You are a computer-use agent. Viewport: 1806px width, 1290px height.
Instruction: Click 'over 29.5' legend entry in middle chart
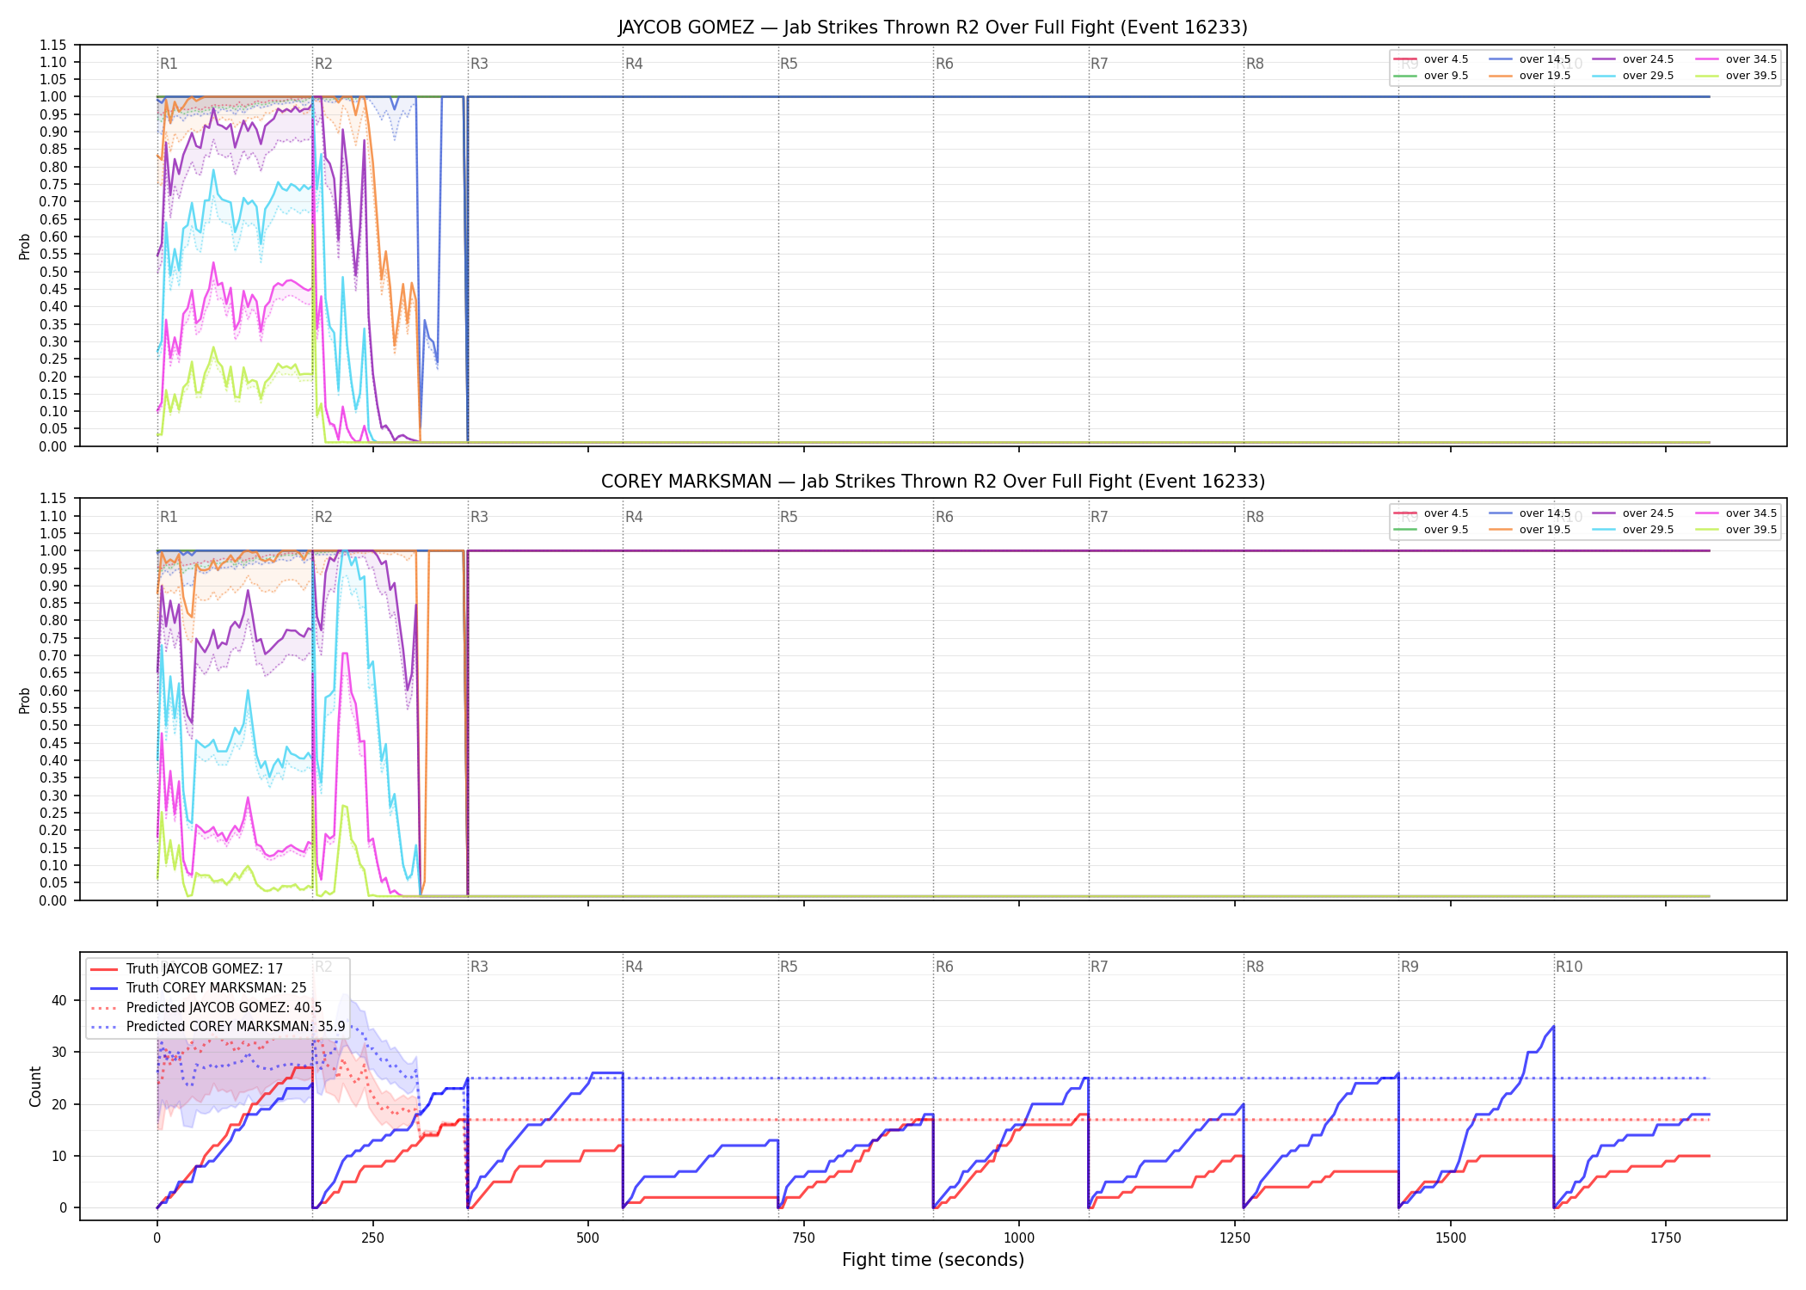[x=1633, y=530]
